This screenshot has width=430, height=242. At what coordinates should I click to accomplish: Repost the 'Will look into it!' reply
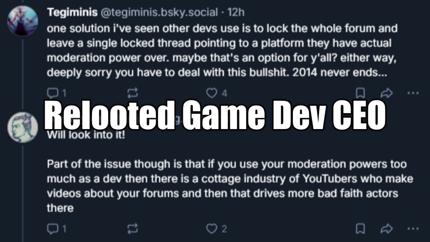click(133, 229)
